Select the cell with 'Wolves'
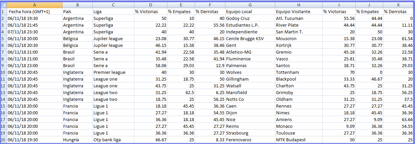The width and height of the screenshot is (415, 144). [250, 72]
